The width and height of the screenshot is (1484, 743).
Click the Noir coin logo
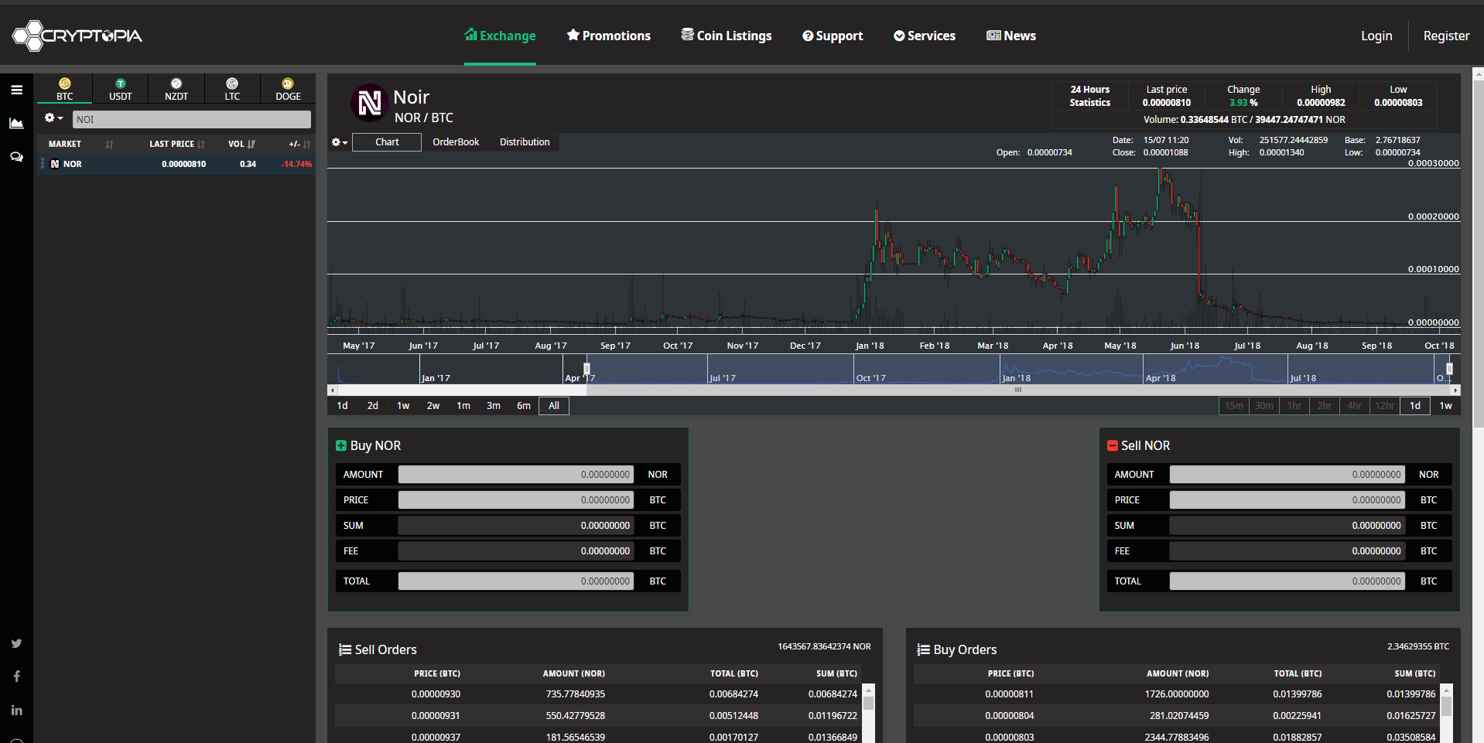pyautogui.click(x=369, y=103)
